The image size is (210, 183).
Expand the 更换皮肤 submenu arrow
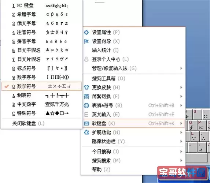pos(181,87)
